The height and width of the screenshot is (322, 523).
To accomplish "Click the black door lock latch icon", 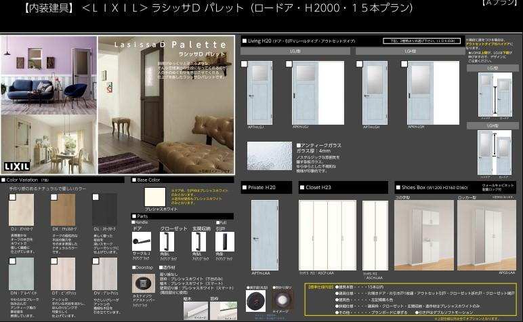I will click(256, 301).
